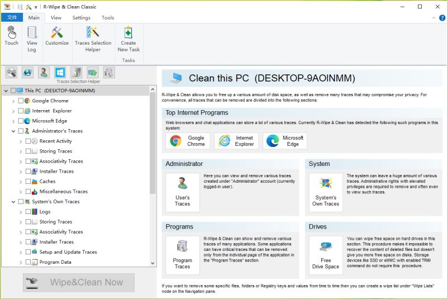Viewport: 447px width, 299px height.
Task: Click Create New Task icon
Action: coord(129,39)
